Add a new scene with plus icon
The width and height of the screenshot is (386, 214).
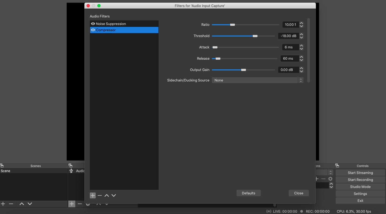3,204
